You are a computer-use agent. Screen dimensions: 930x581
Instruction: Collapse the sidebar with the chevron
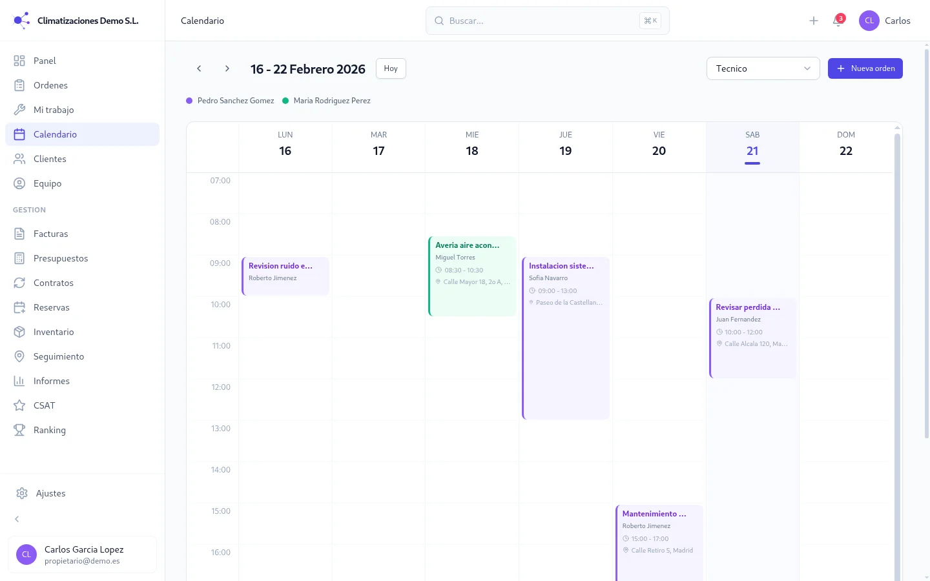[16, 518]
